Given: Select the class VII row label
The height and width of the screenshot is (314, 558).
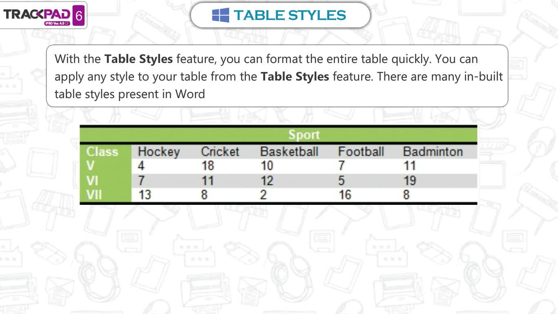Looking at the screenshot, I should point(94,195).
